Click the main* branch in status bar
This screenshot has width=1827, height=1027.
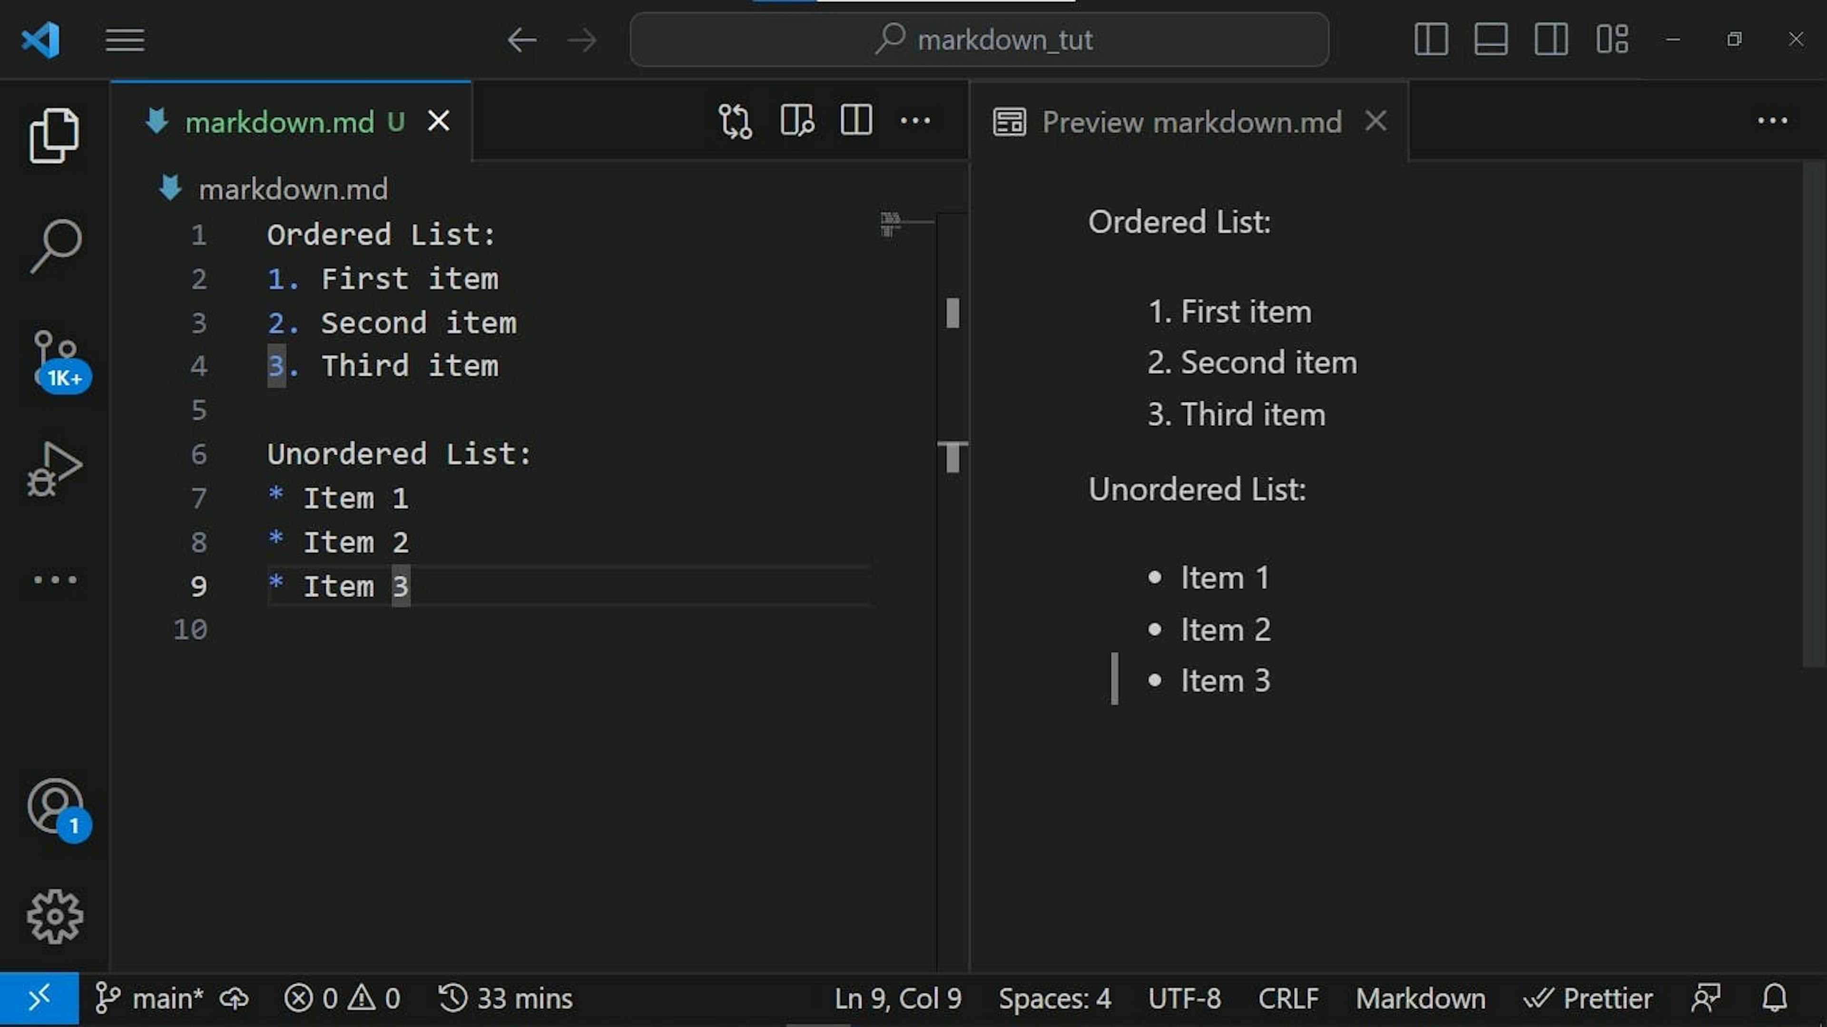pyautogui.click(x=149, y=998)
